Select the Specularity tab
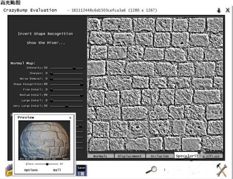 tap(186, 156)
